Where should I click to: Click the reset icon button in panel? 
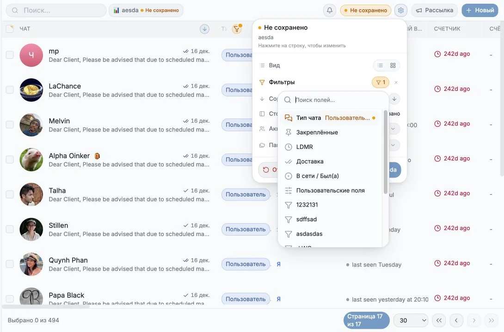click(x=266, y=170)
